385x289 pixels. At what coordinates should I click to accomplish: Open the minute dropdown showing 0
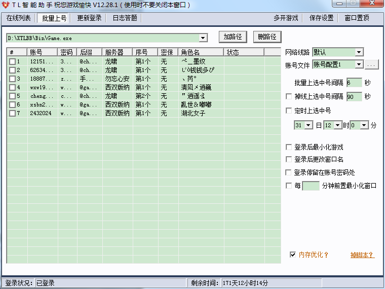[x=364, y=125]
